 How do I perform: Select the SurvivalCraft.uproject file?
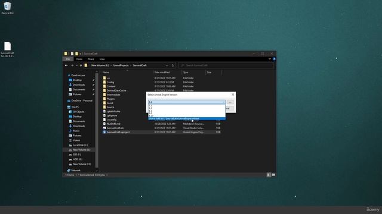(118, 132)
